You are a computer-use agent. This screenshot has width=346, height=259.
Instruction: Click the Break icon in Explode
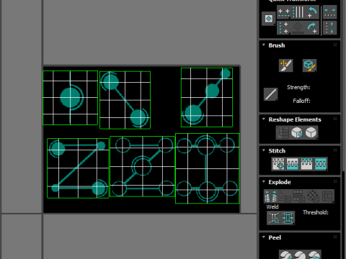tap(271, 196)
